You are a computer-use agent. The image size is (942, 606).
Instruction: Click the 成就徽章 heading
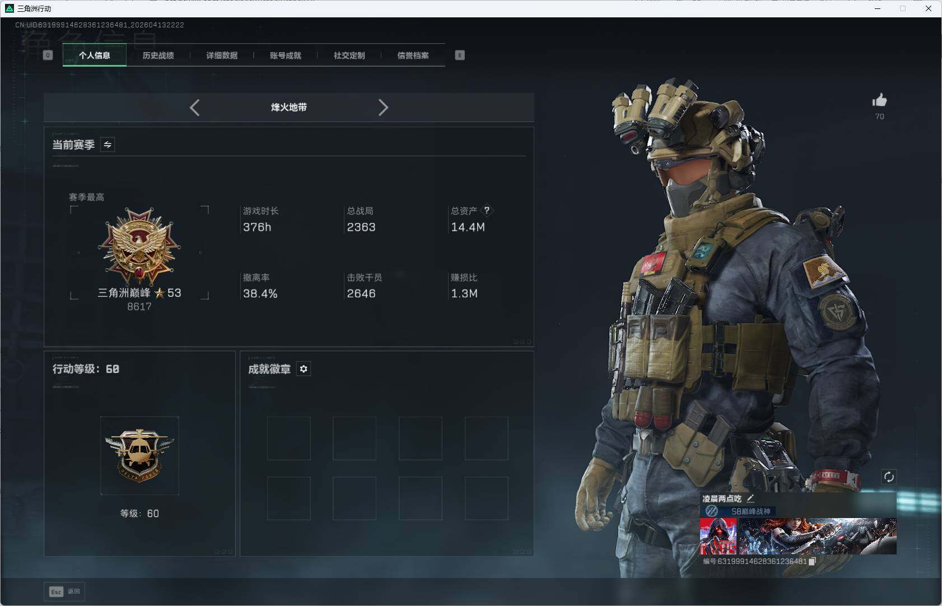pyautogui.click(x=269, y=369)
